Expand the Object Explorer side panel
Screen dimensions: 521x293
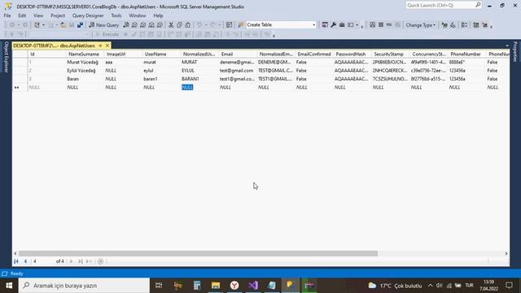(6, 57)
